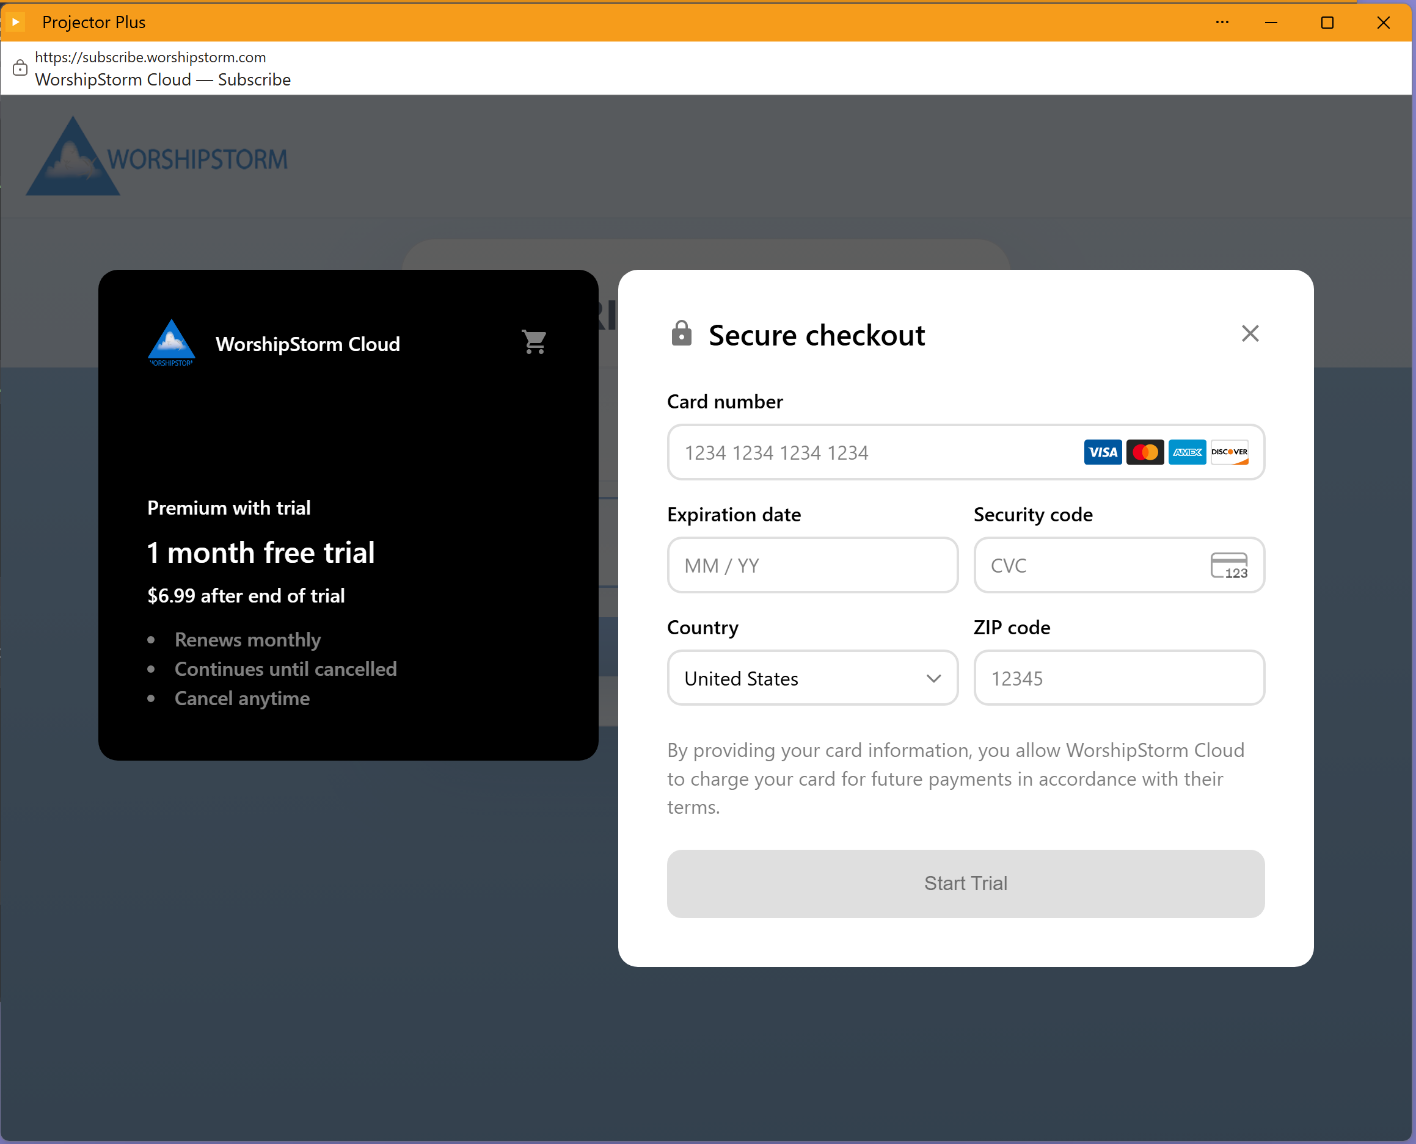1416x1144 pixels.
Task: Focus the Security code CVC field
Action: (x=1119, y=565)
